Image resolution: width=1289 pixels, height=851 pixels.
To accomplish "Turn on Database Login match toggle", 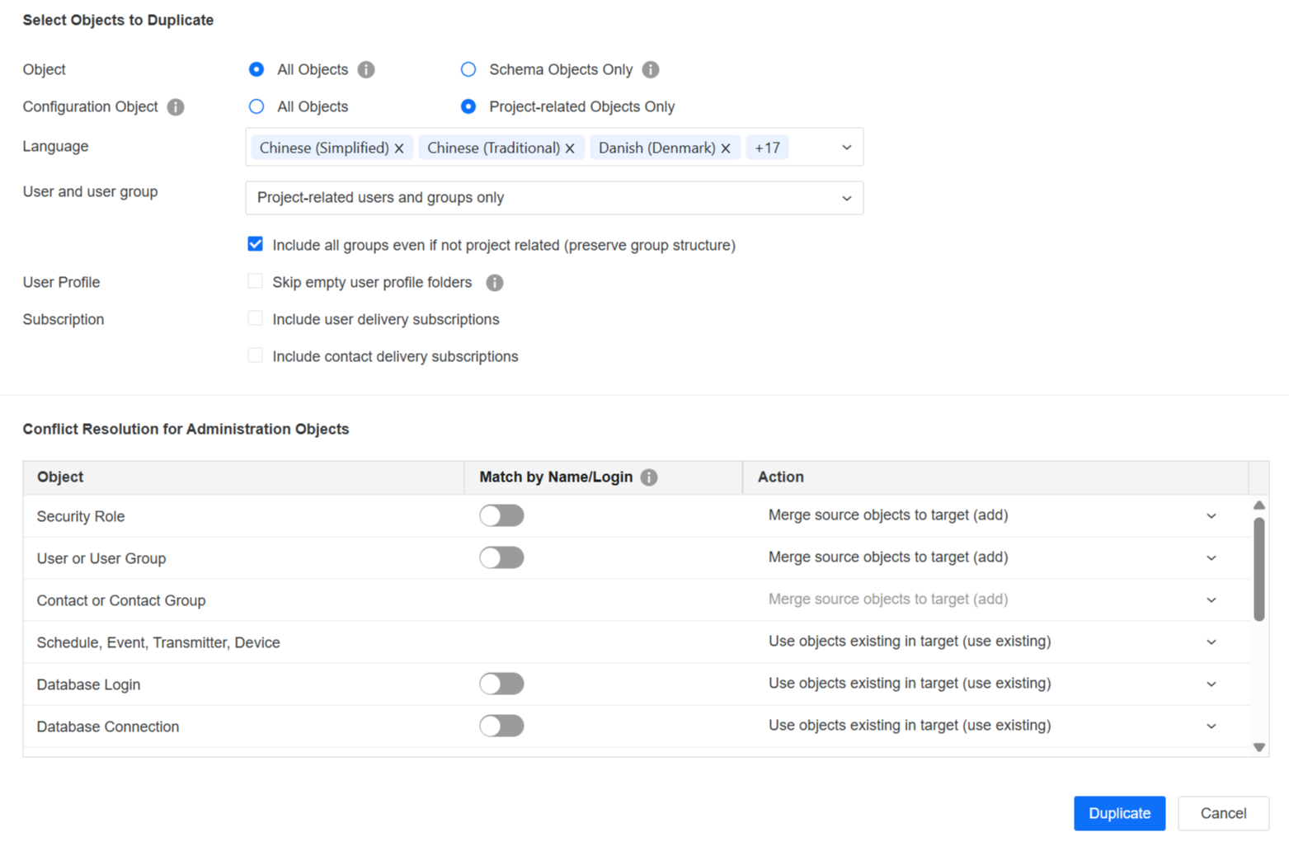I will [x=501, y=684].
